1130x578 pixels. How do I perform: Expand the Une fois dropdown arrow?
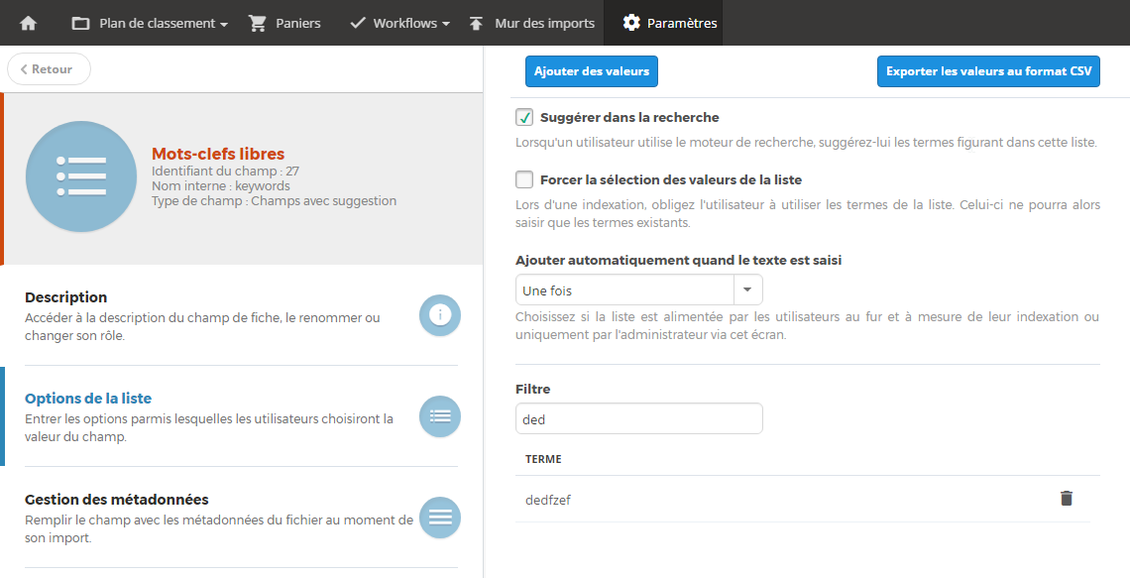click(747, 290)
